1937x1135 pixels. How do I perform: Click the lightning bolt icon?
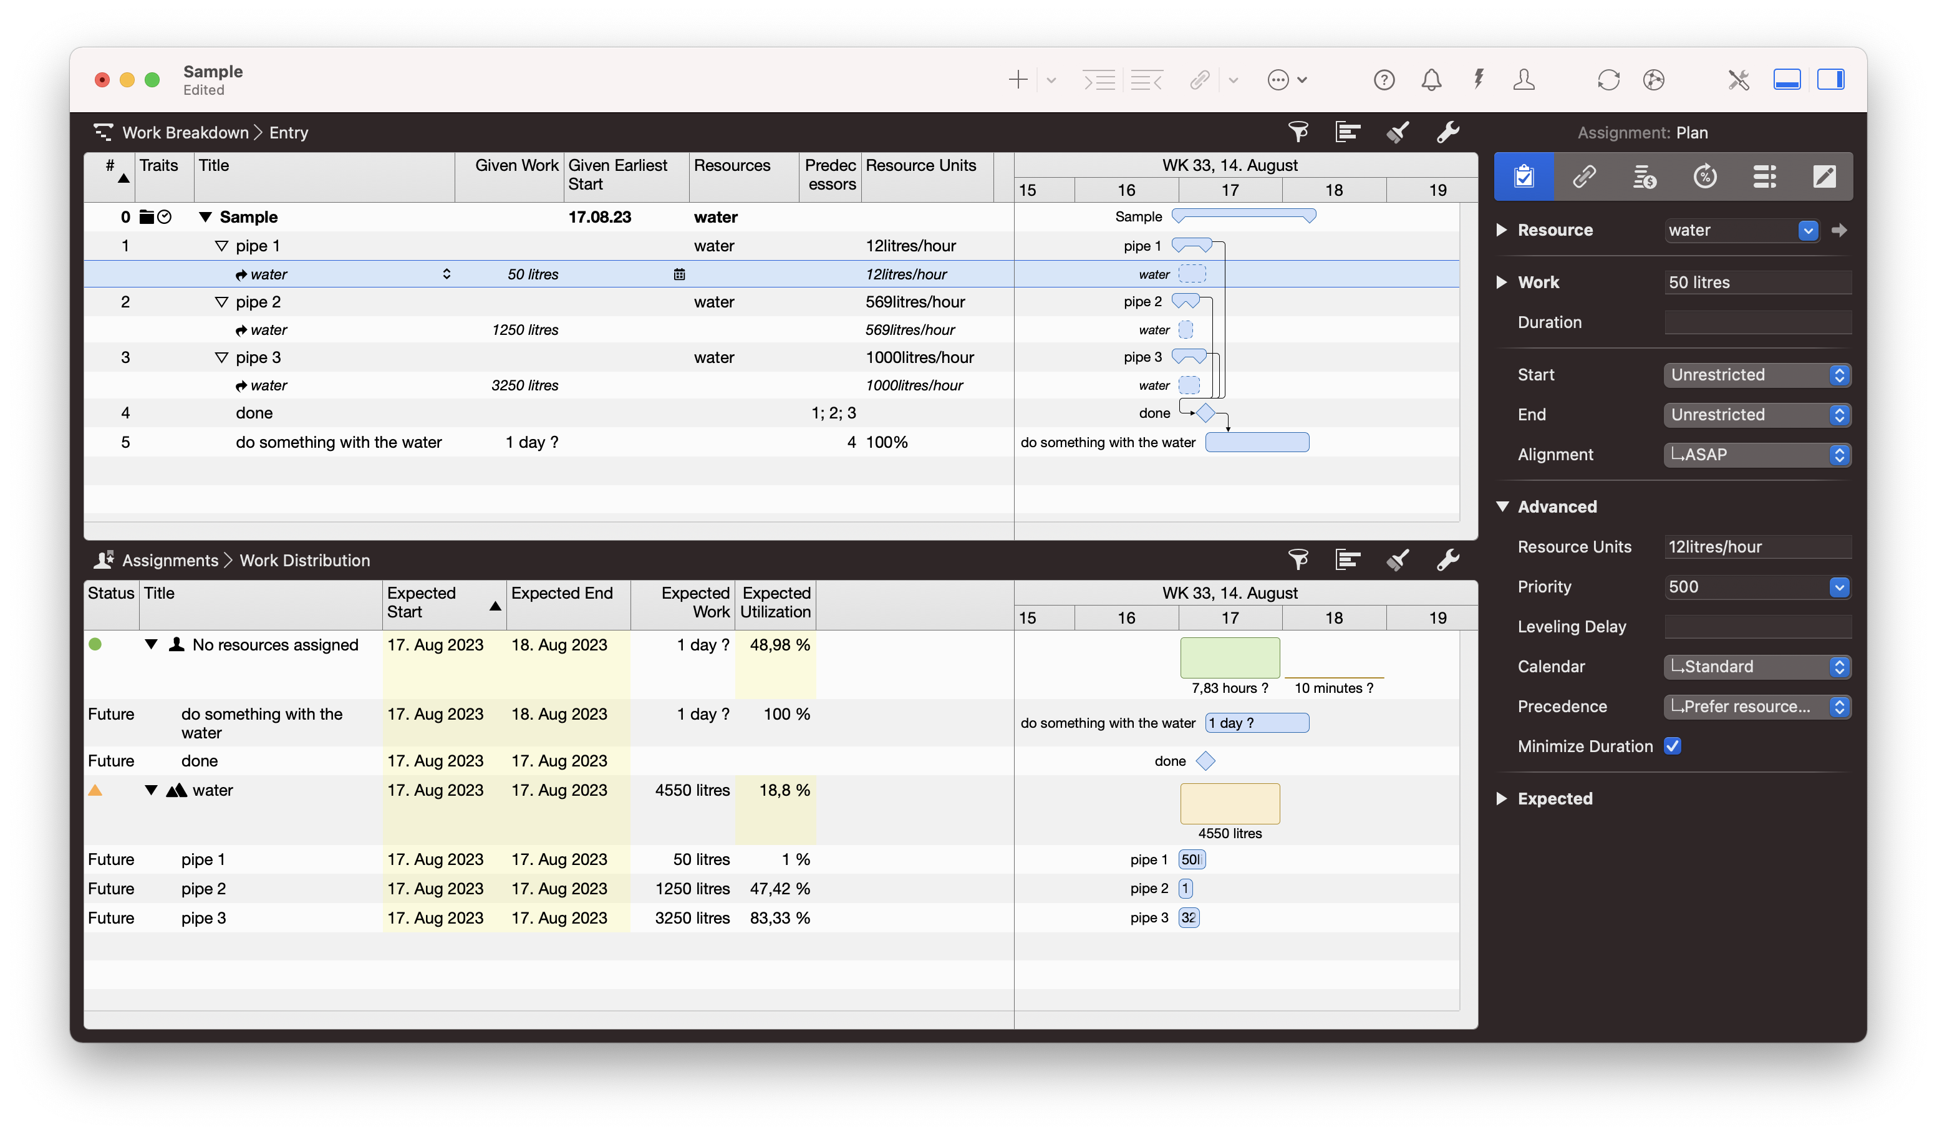pyautogui.click(x=1478, y=79)
